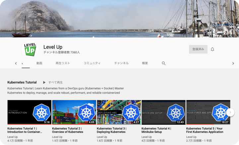239x145 pixels.
Task: Select the partially hidden home tab
Action: pyautogui.click(x=26, y=64)
